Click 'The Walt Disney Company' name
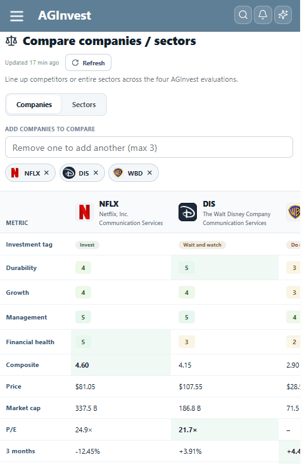The height and width of the screenshot is (464, 302). [236, 214]
